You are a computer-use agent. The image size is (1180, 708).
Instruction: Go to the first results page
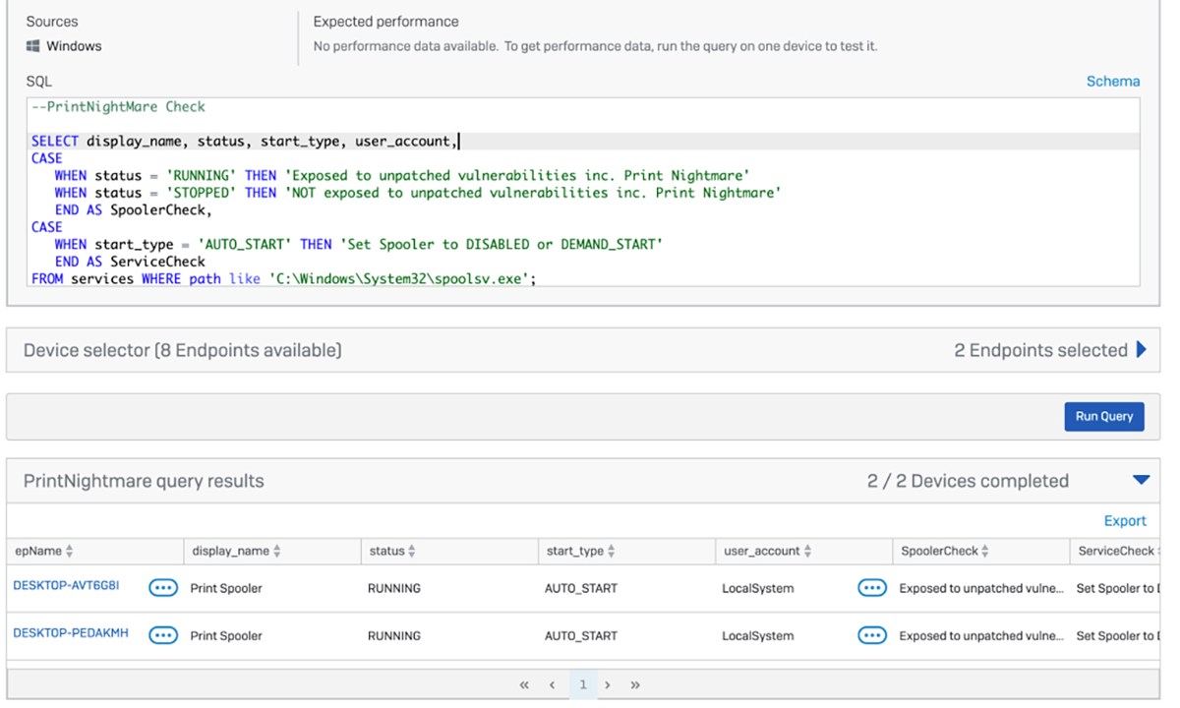(x=524, y=685)
